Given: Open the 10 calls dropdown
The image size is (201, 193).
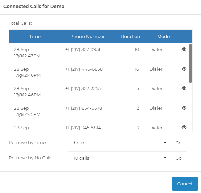Looking at the screenshot, I should 119,158.
